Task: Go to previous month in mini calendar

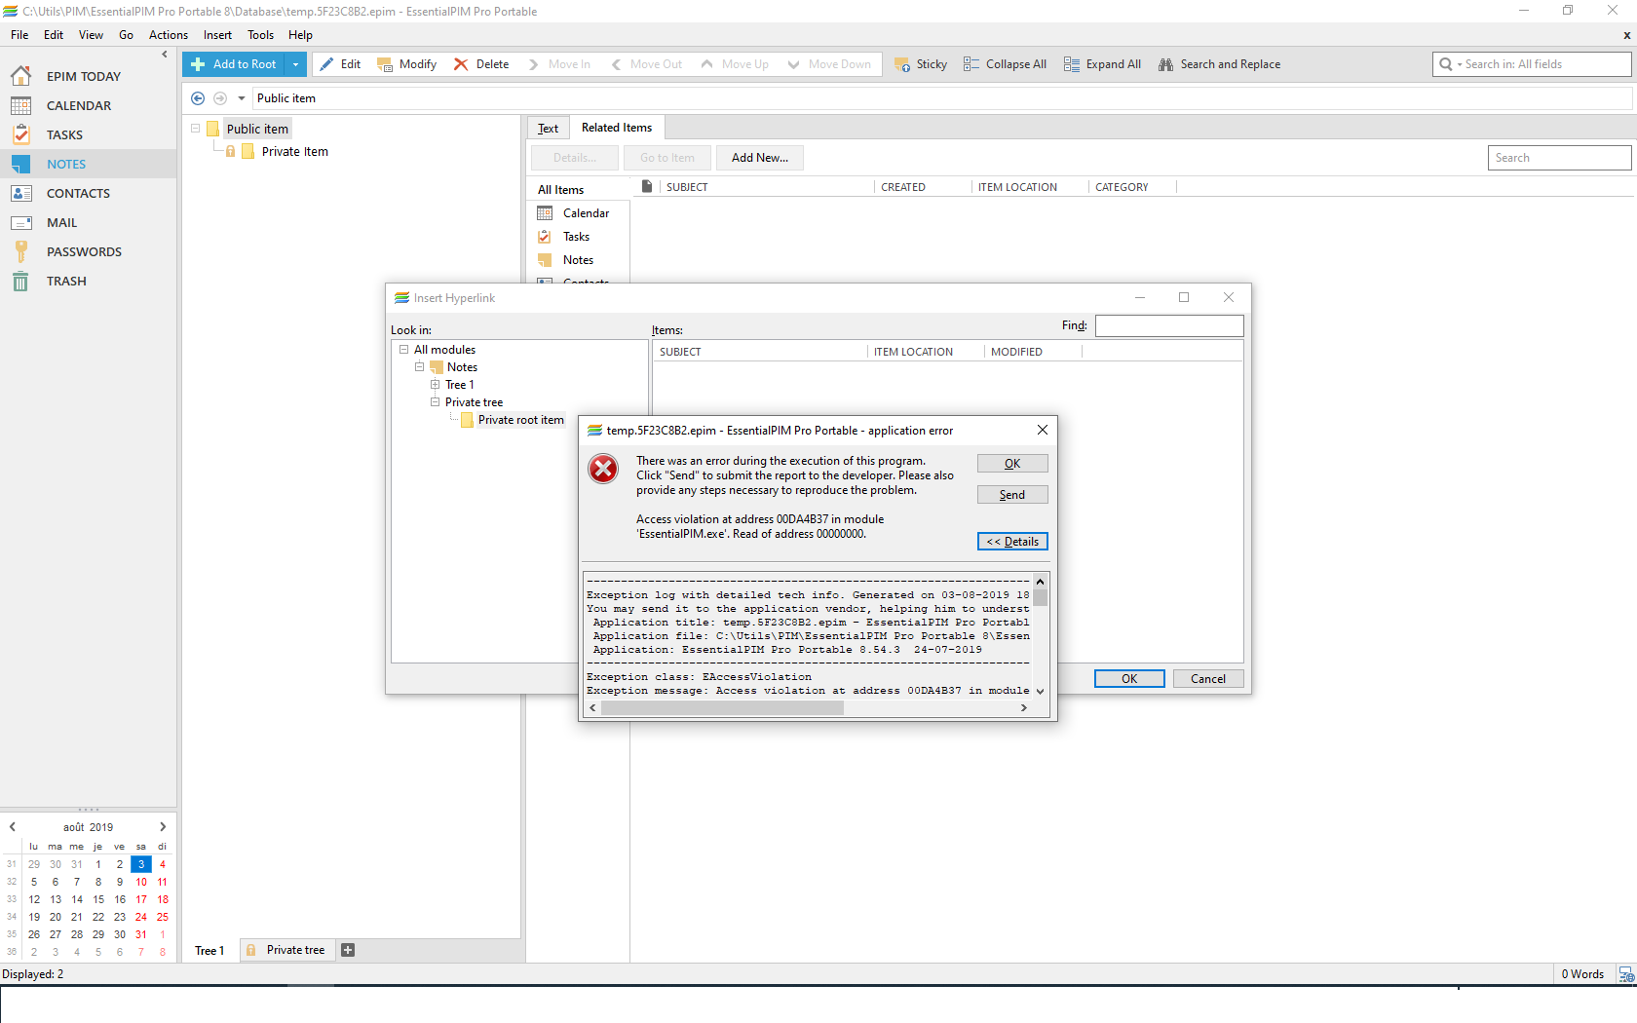Action: tap(13, 827)
